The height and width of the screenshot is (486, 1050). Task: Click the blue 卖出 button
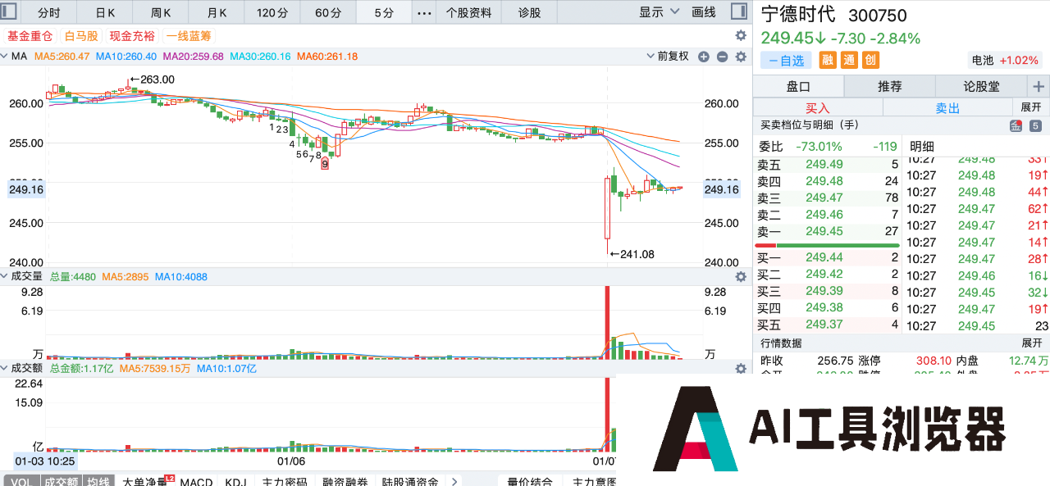[x=948, y=107]
